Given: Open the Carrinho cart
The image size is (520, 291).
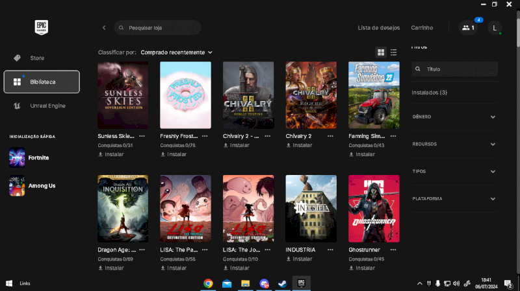Looking at the screenshot, I should [422, 28].
